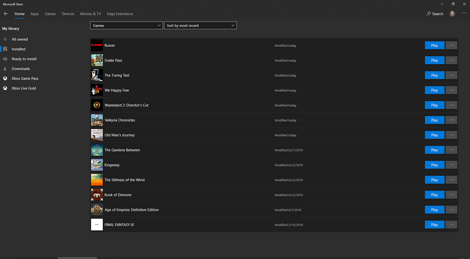Select All owned in My library
Image resolution: width=470 pixels, height=259 pixels.
click(20, 39)
